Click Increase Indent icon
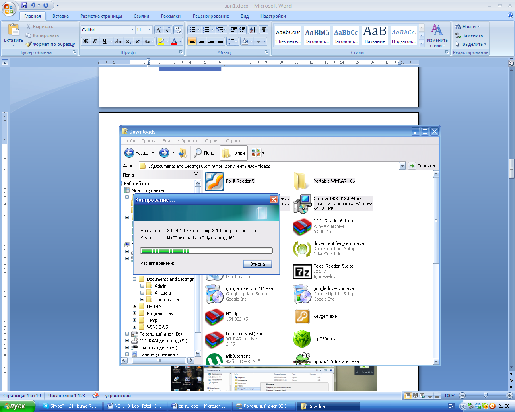Viewport: 515px width, 412px height. pos(242,30)
